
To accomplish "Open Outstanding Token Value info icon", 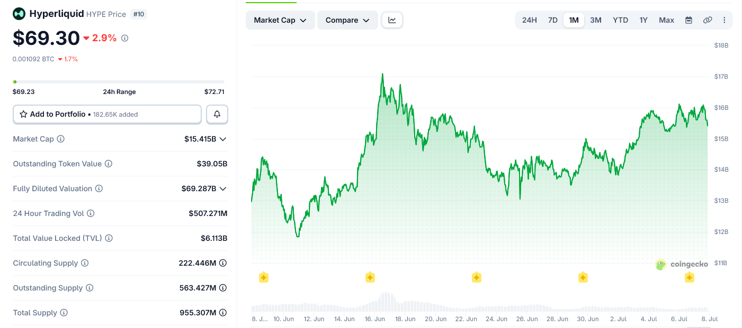I will coord(109,164).
